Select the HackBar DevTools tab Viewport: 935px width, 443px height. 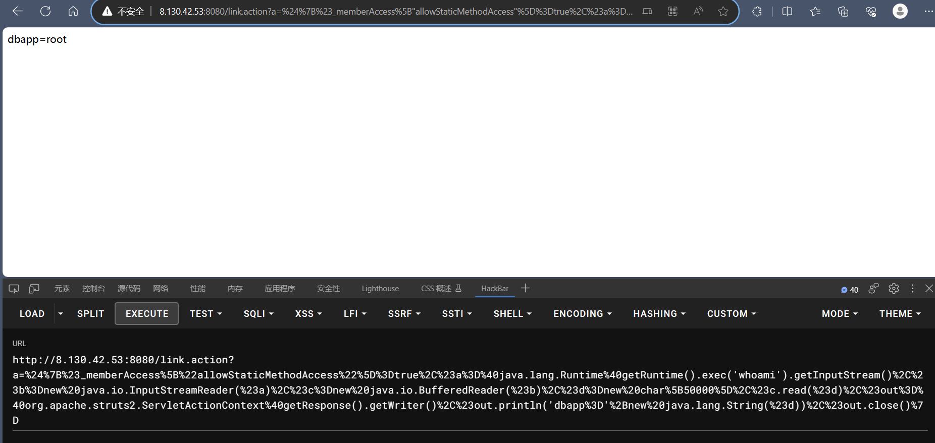[x=495, y=289]
